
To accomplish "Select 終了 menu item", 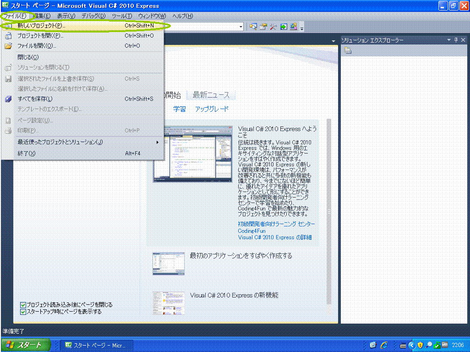I will click(x=83, y=154).
